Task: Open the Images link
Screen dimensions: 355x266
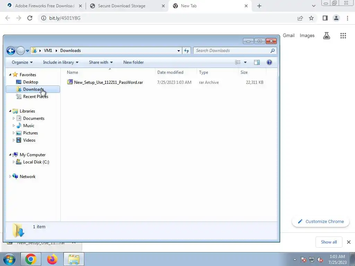Action: tap(307, 36)
